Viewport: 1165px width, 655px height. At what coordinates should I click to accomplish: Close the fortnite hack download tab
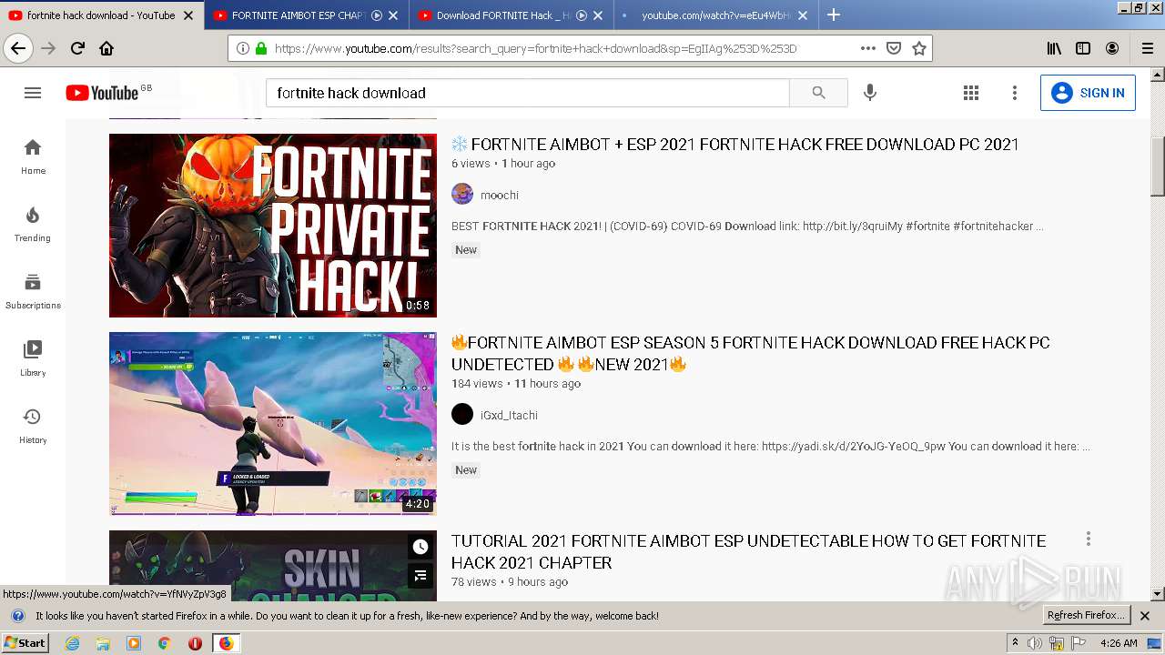click(188, 15)
